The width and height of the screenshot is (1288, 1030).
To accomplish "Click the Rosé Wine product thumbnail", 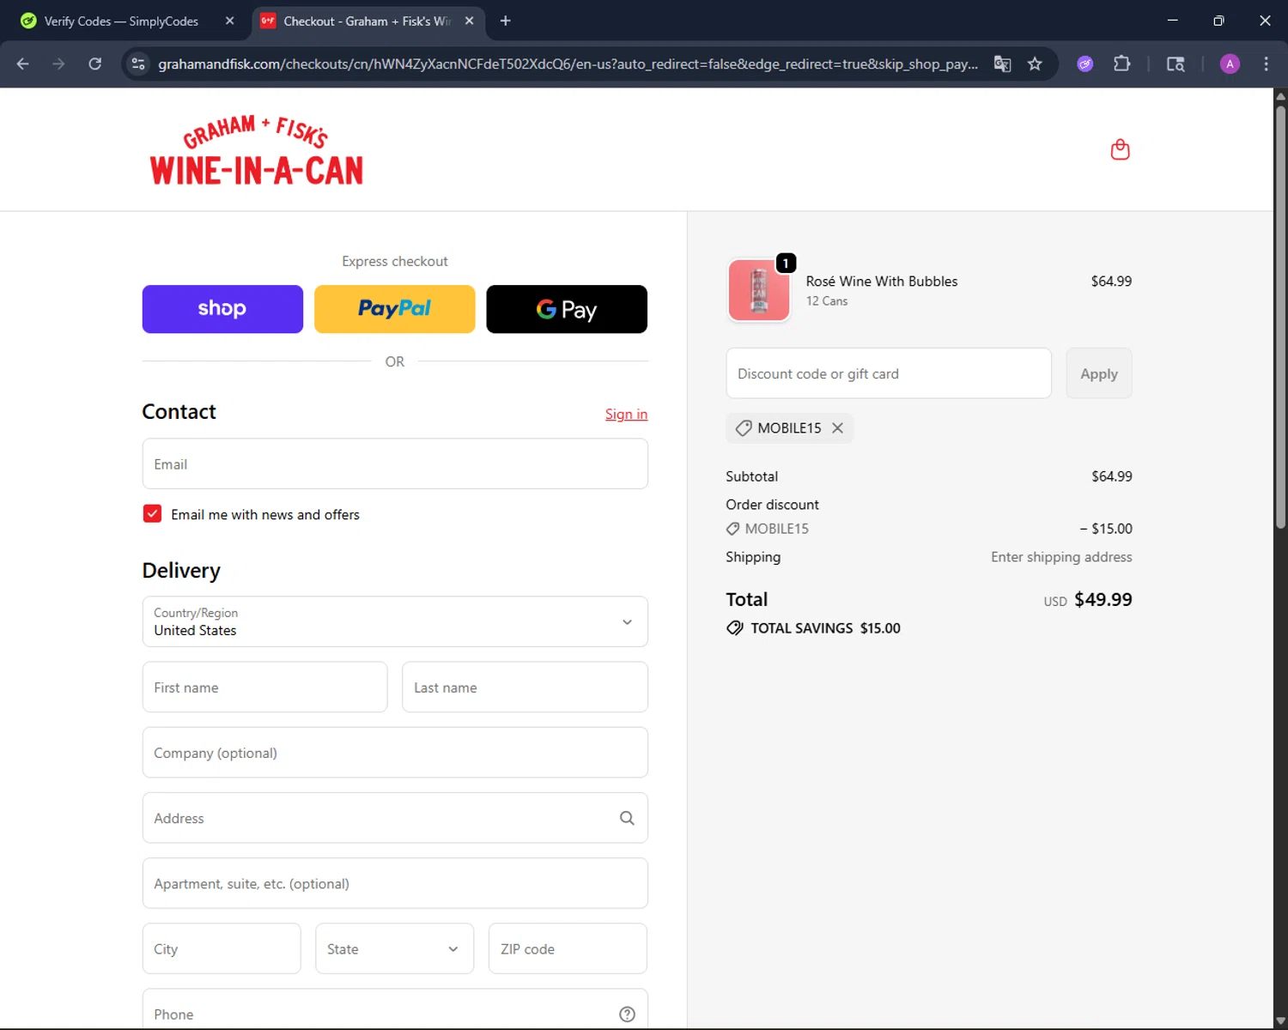I will 759,290.
